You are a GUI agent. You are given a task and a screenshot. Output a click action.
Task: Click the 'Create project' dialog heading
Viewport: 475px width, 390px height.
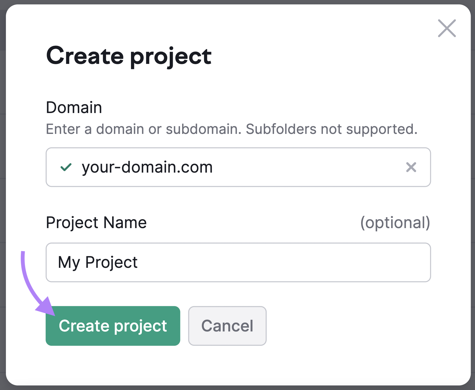129,56
